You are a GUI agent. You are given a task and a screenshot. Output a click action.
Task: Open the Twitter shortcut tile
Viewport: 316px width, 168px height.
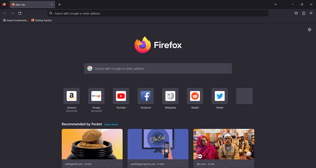click(220, 96)
